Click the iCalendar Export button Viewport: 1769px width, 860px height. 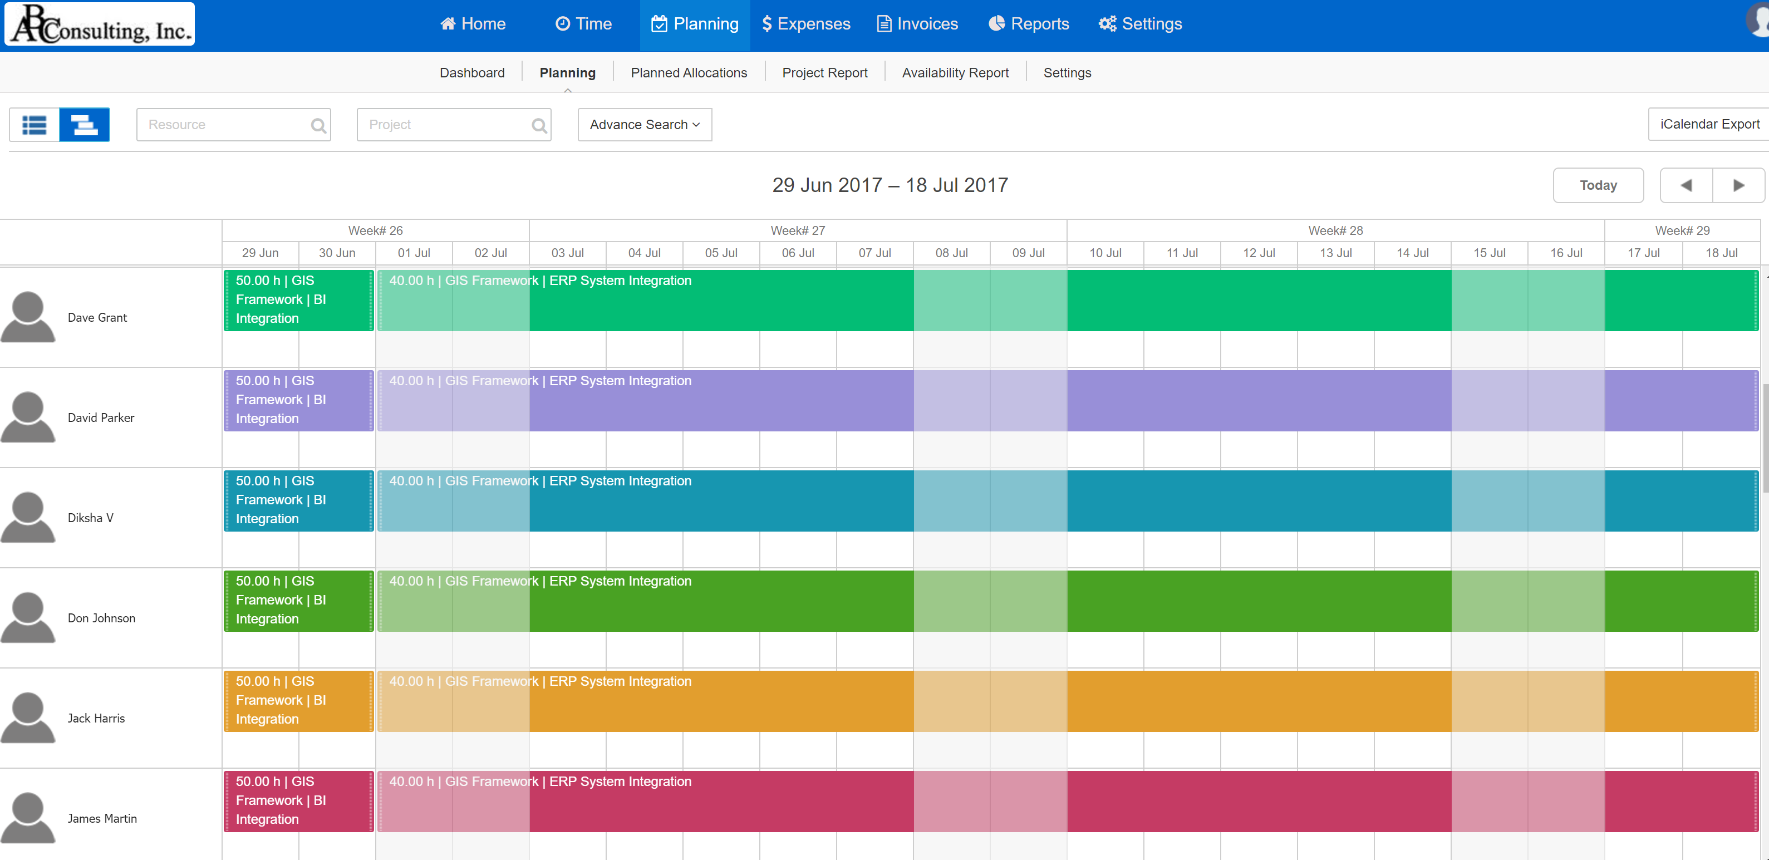pos(1710,124)
